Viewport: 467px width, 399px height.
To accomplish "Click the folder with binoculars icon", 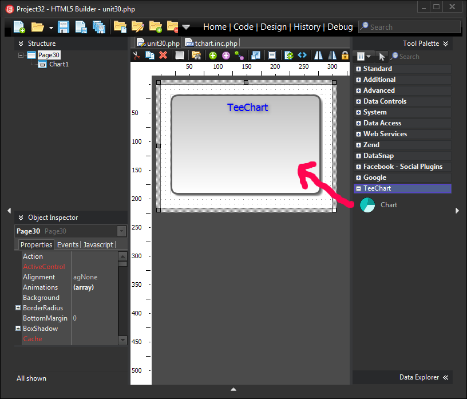I will pos(196,56).
